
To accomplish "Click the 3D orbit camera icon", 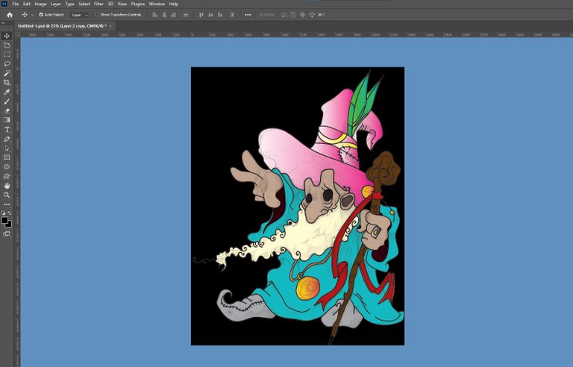I will click(284, 15).
